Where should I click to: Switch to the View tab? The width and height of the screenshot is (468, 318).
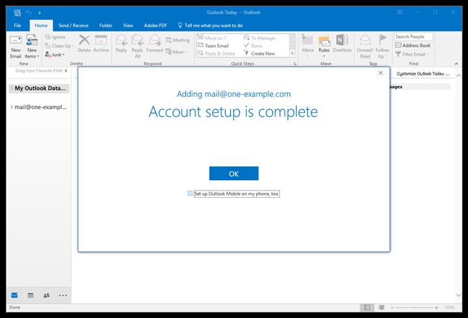[128, 25]
